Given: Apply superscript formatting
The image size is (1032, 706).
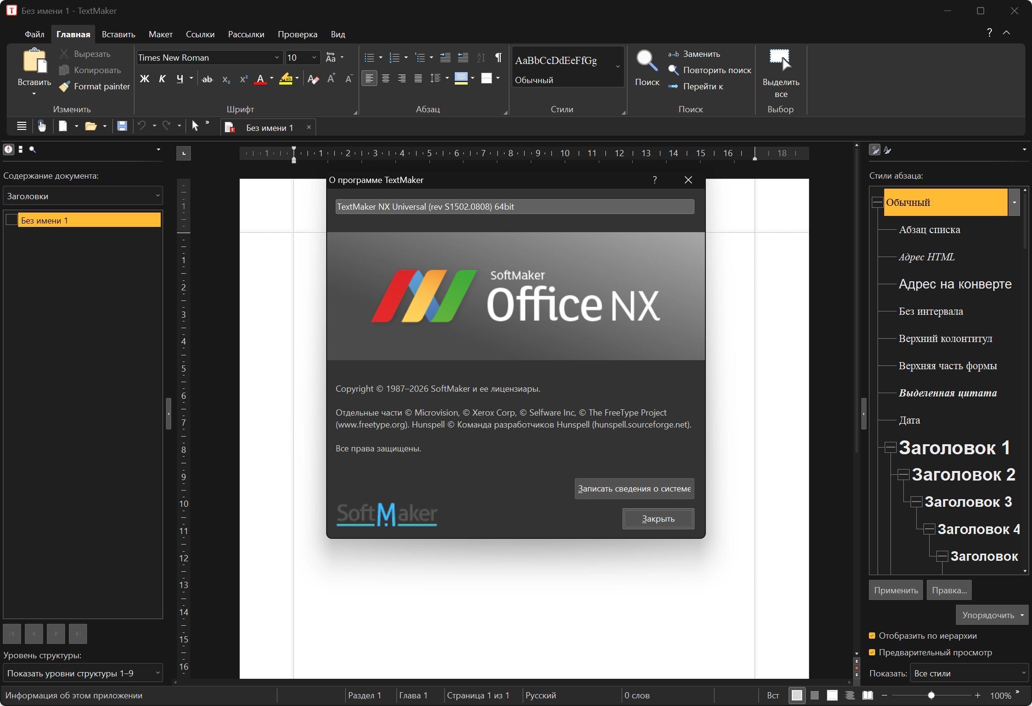Looking at the screenshot, I should [244, 79].
